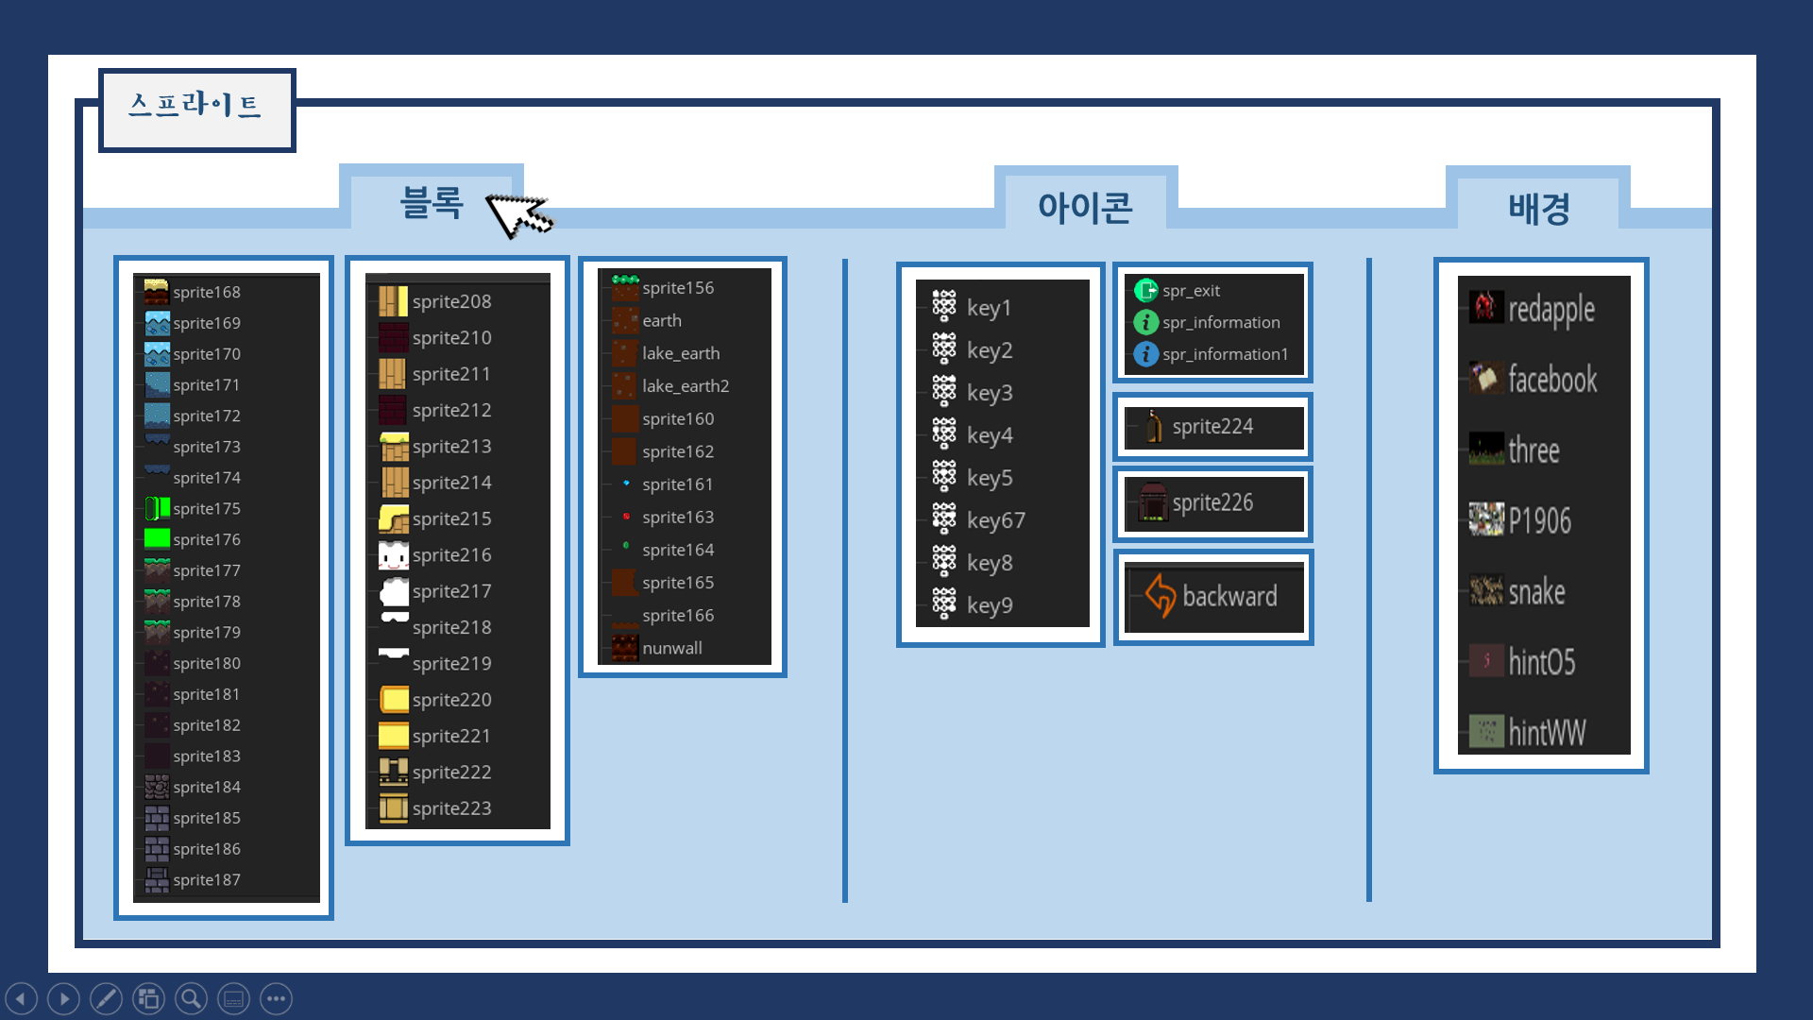
Task: Click the magnifier zoom icon
Action: tap(191, 998)
